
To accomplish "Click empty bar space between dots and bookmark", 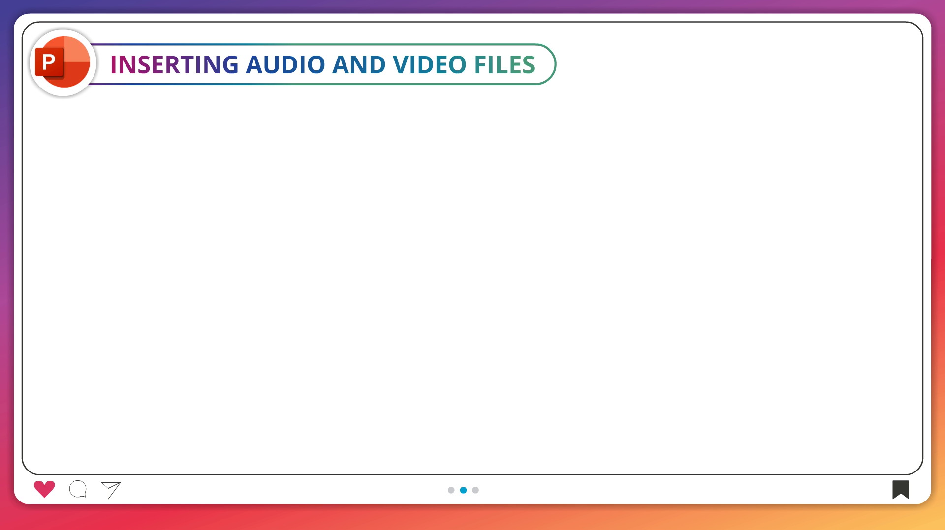I will coord(689,490).
